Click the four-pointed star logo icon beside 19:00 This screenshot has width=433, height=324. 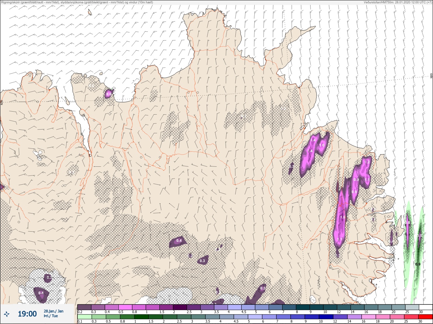pos(7,314)
